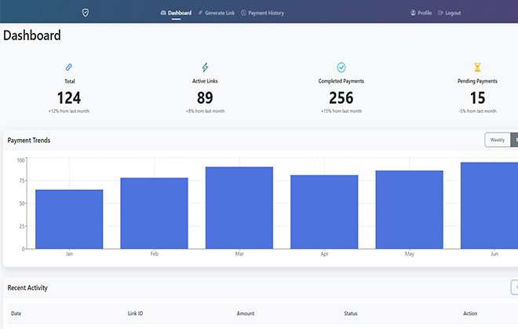Open Payment History from navigation
The width and height of the screenshot is (518, 329).
(x=263, y=13)
